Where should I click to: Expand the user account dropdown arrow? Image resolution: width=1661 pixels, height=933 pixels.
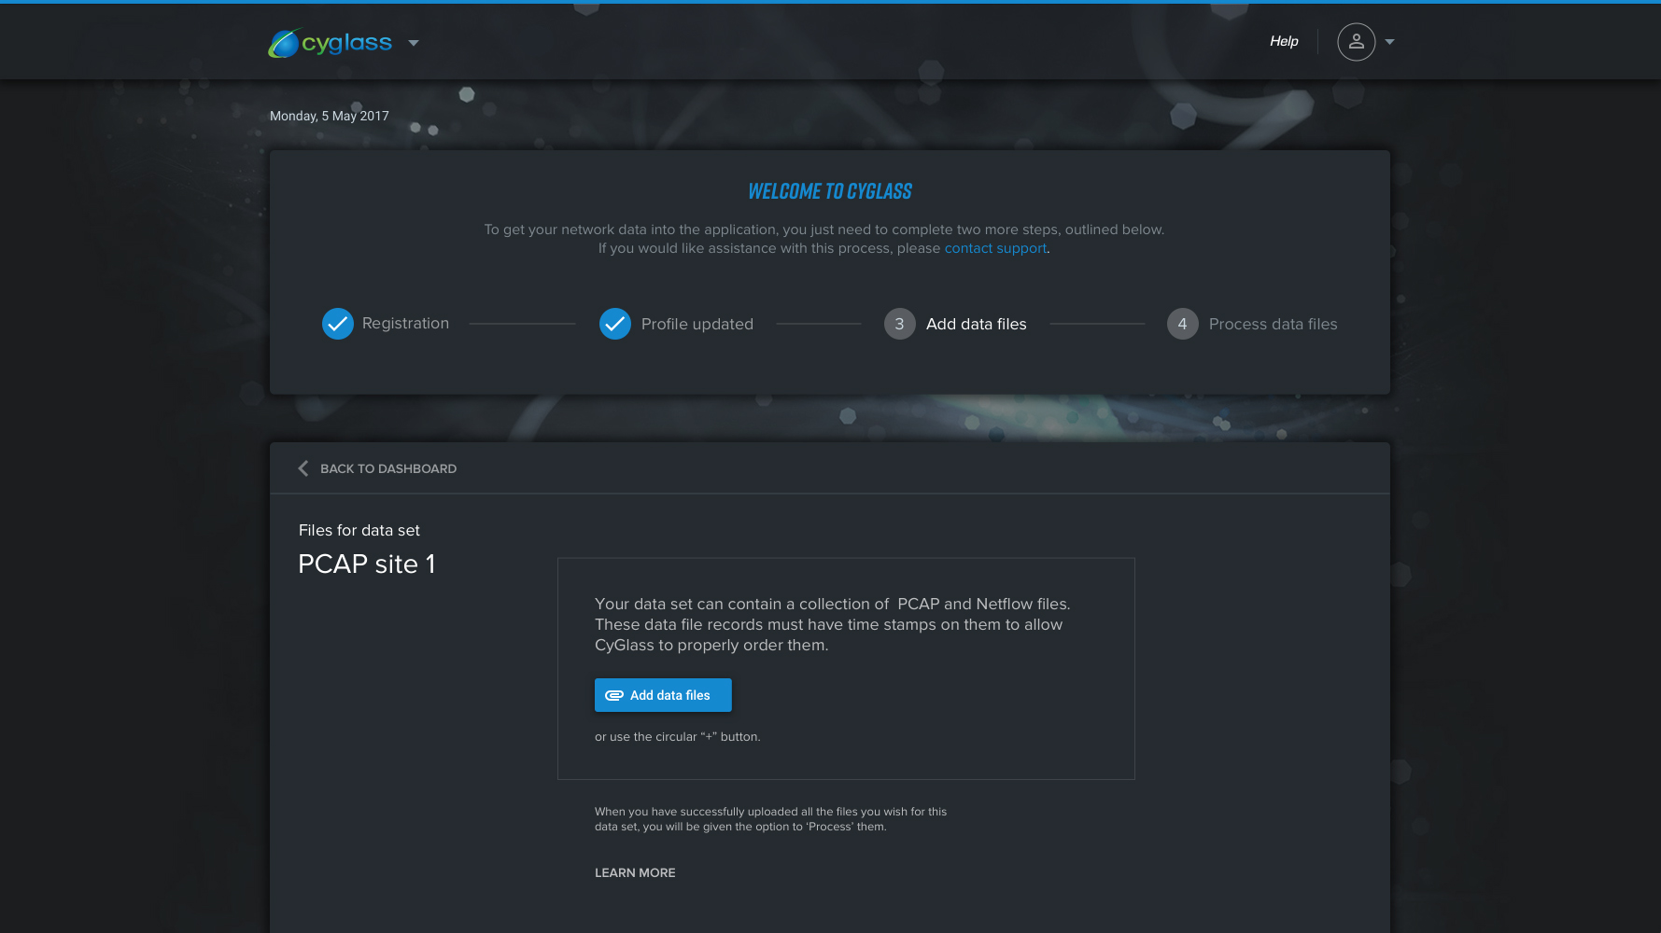tap(1389, 42)
